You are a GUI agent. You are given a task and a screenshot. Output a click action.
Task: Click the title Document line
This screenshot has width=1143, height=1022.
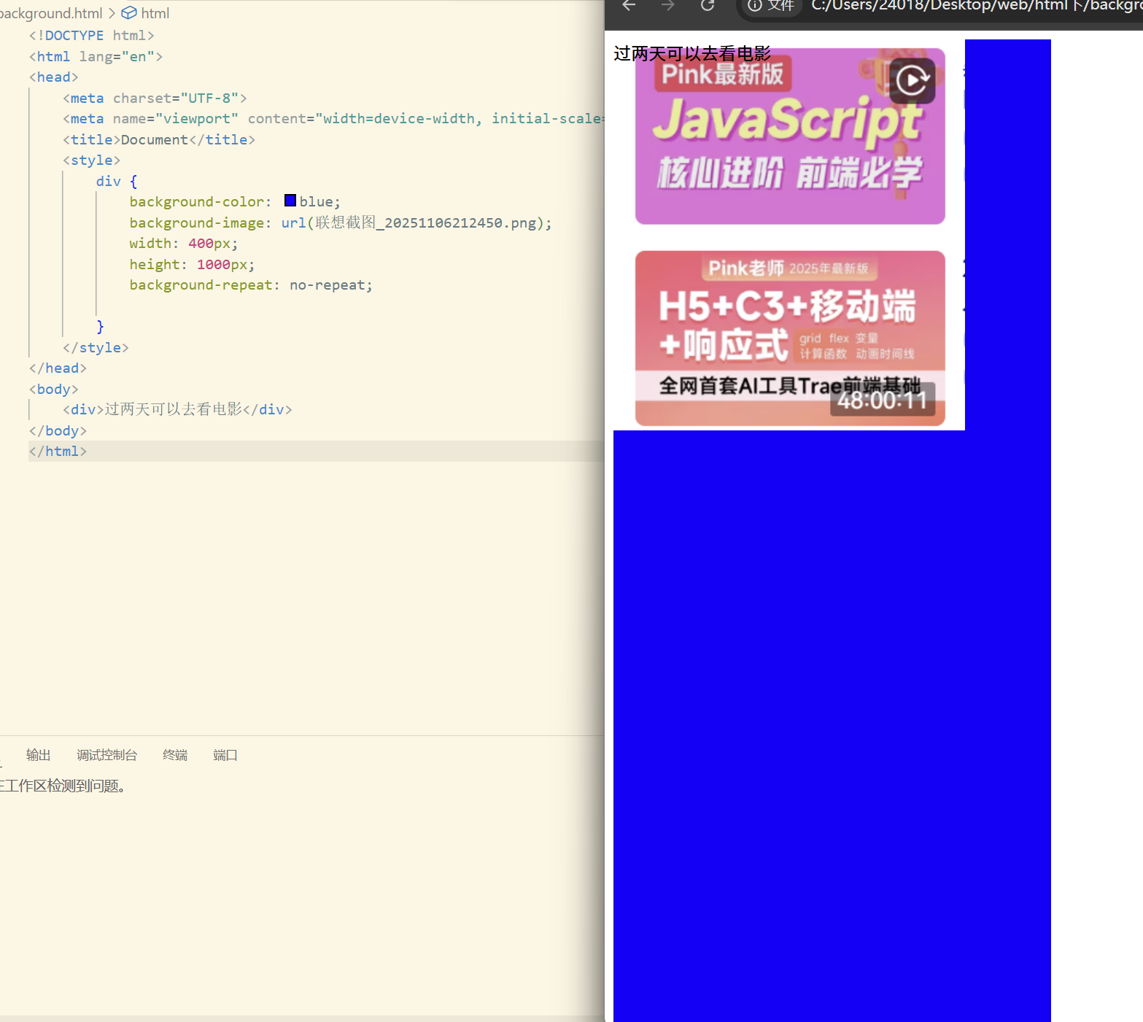(x=159, y=139)
